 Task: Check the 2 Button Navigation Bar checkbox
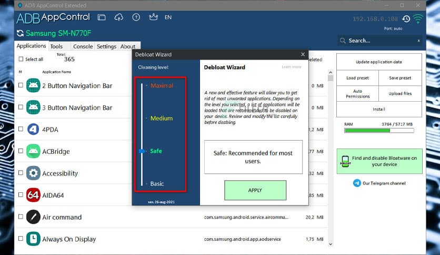click(21, 85)
